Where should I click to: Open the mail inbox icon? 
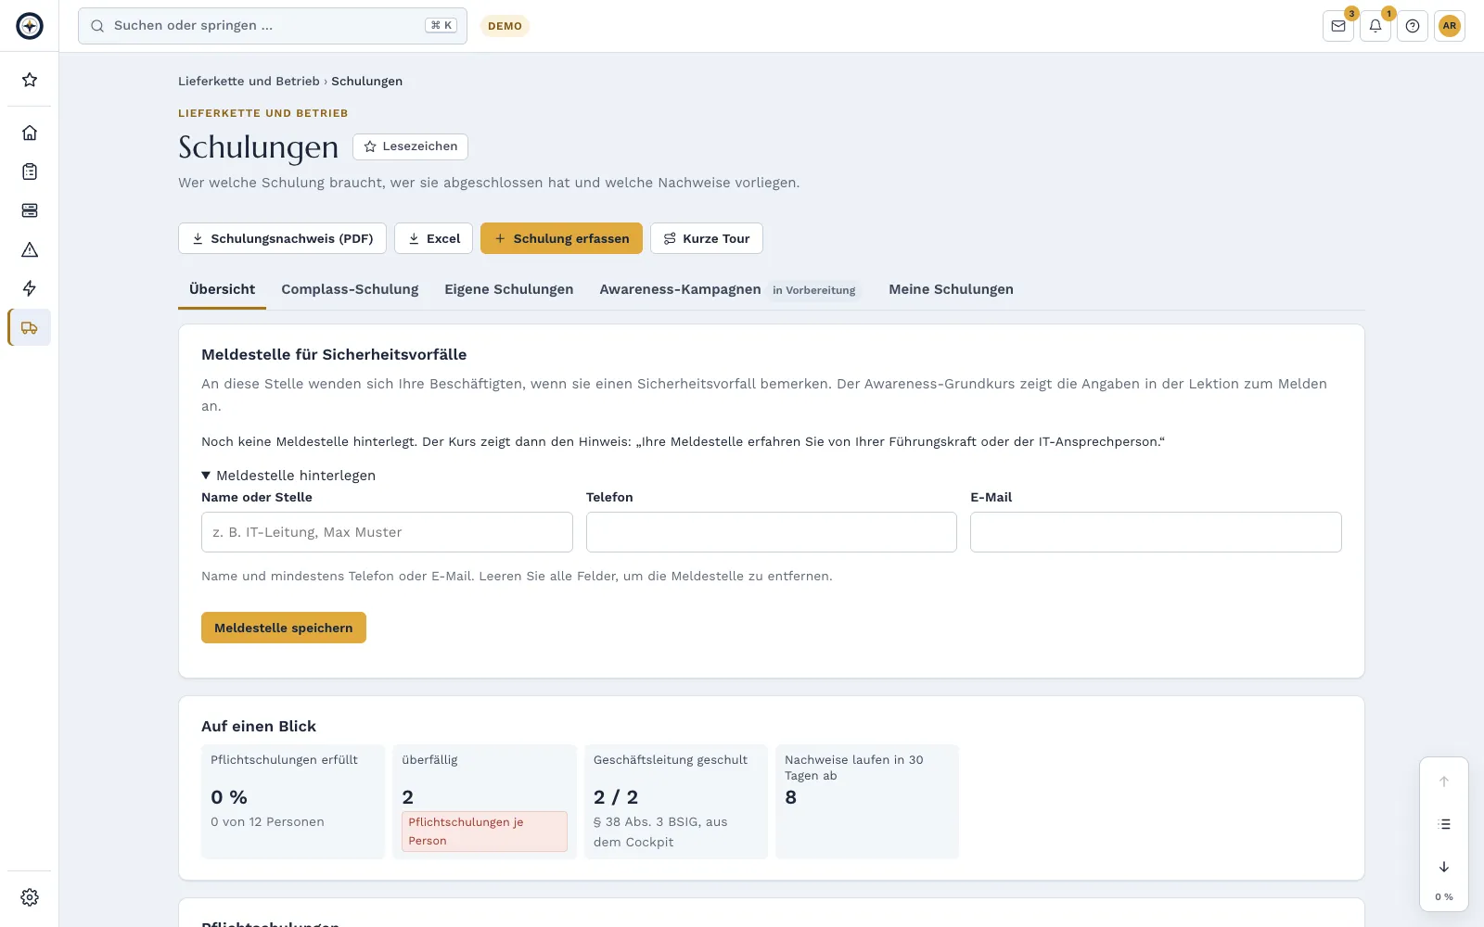(x=1338, y=26)
